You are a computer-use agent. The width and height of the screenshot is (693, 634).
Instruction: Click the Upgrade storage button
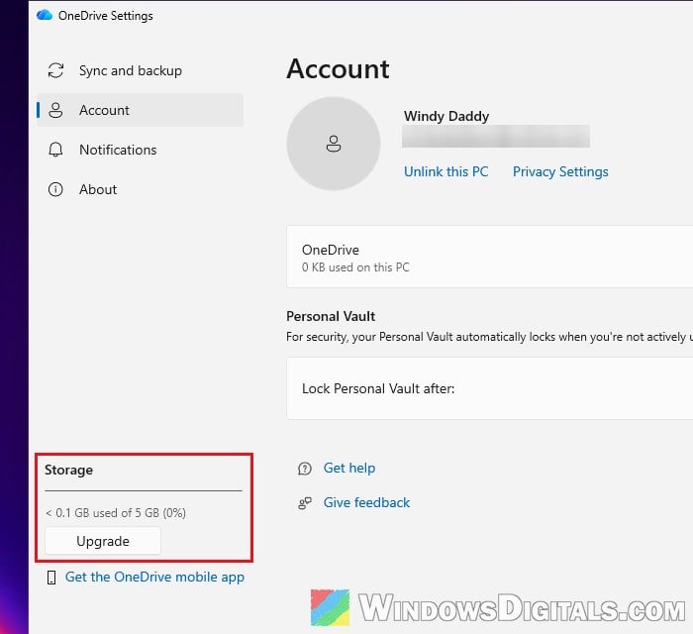click(x=103, y=541)
